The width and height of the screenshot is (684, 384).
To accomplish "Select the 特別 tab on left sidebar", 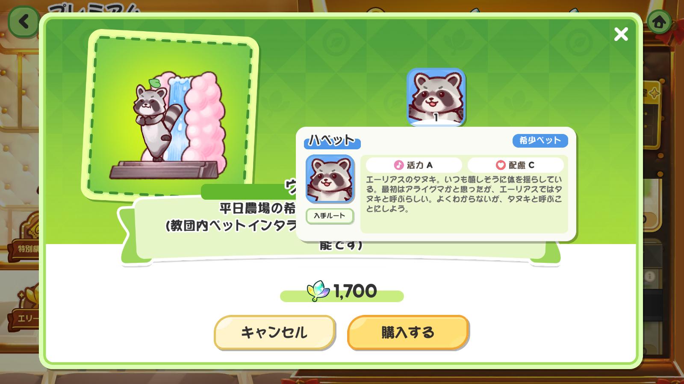I will (26, 248).
